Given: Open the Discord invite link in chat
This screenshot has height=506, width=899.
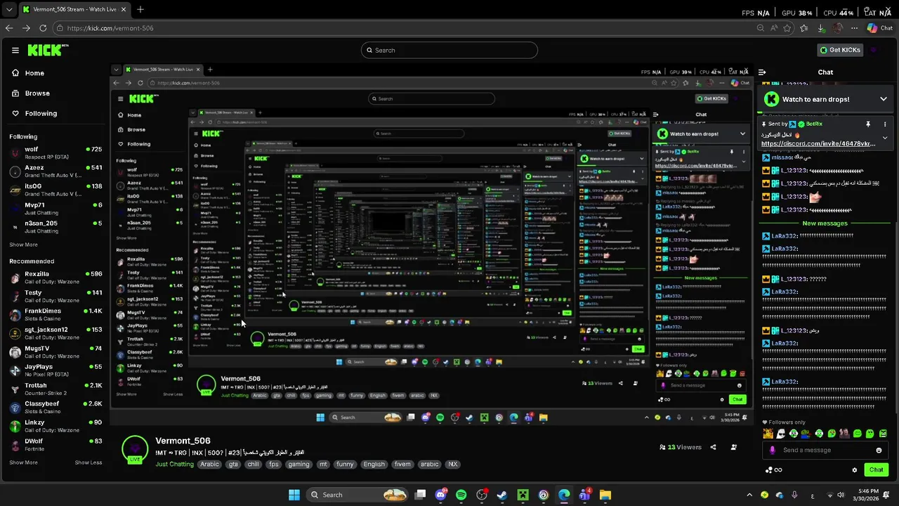Looking at the screenshot, I should coord(818,143).
